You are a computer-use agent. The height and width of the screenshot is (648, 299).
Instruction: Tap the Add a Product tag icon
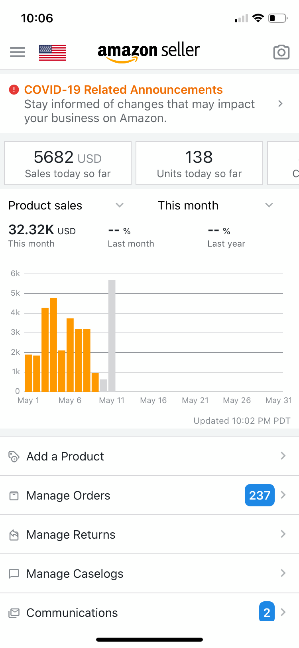pos(14,456)
